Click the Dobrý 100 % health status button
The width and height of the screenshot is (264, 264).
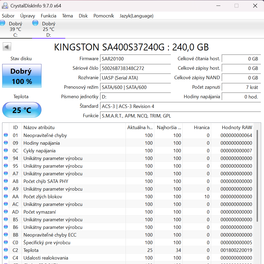[22, 76]
